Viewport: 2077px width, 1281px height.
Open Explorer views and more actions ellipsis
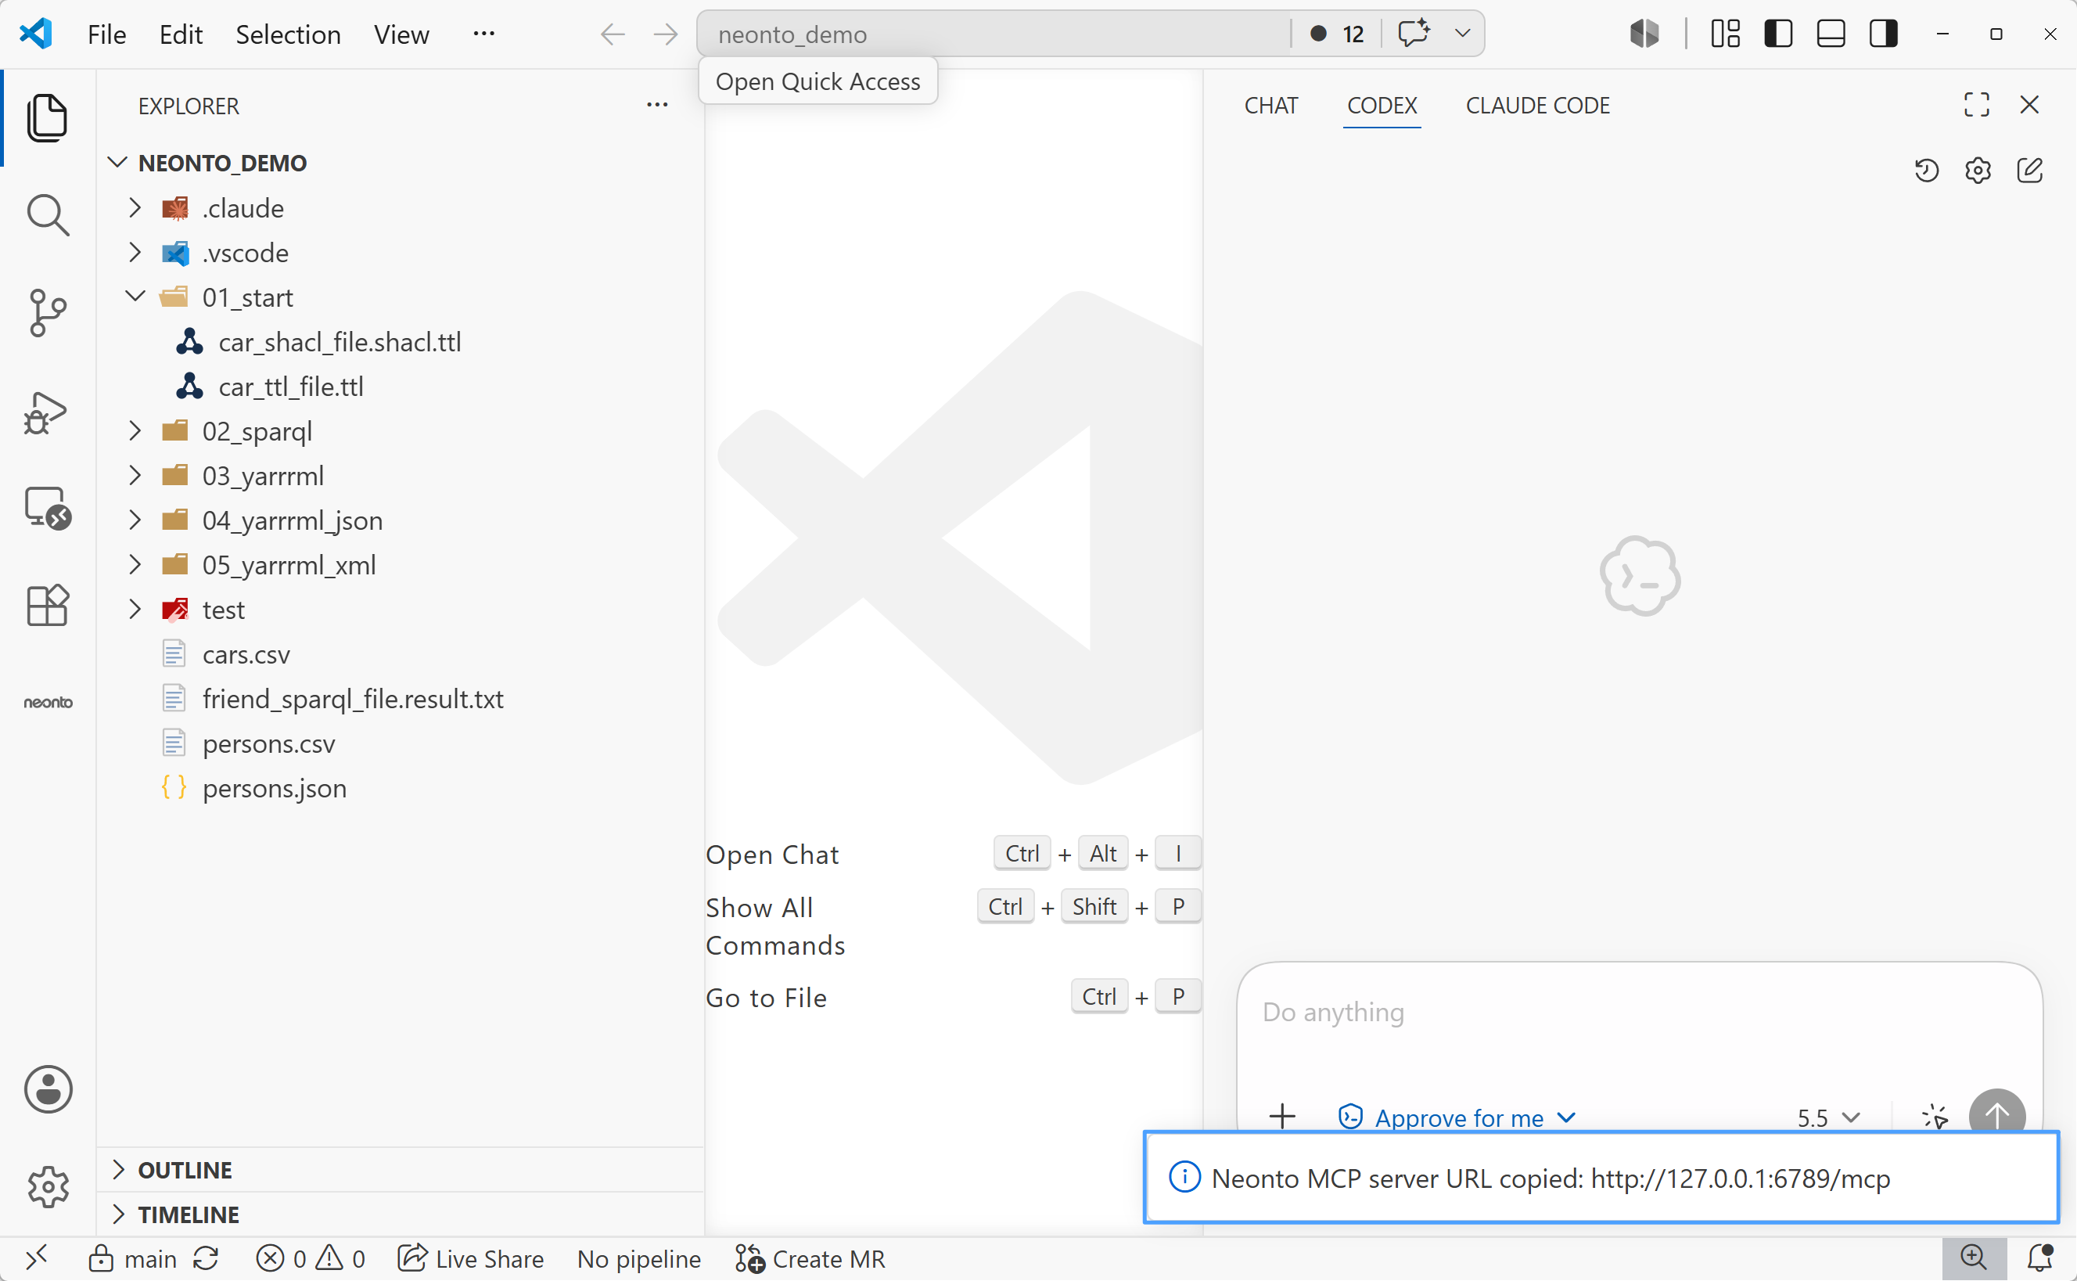click(657, 105)
